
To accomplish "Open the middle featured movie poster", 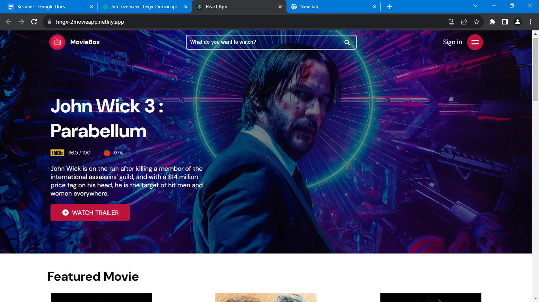I will (266, 298).
